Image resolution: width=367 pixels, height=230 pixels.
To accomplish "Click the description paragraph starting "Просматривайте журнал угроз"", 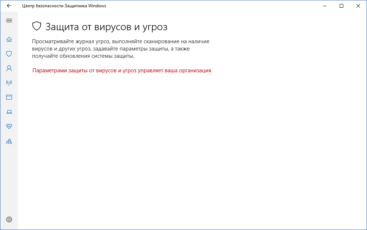I will 121,49.
